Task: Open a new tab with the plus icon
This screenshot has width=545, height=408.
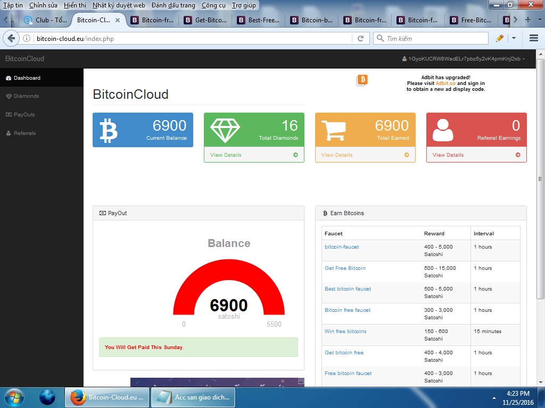Action: point(527,20)
